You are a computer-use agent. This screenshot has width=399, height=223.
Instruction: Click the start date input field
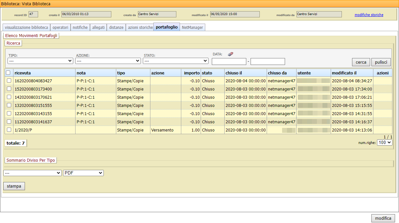[229, 62]
